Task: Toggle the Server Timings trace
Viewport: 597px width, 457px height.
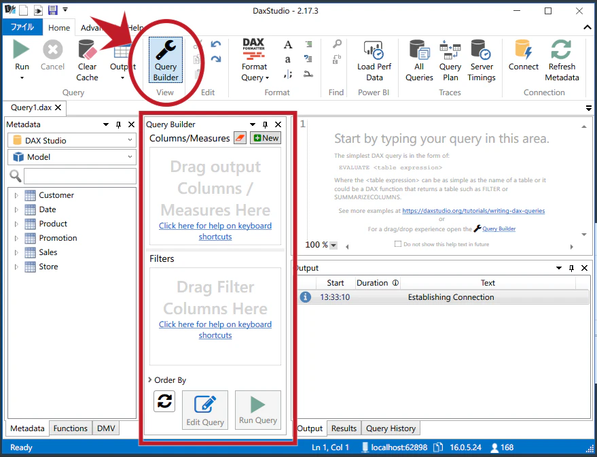Action: point(482,61)
